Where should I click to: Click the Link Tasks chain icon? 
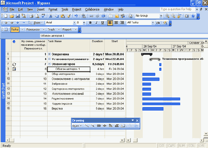(x=91, y=16)
